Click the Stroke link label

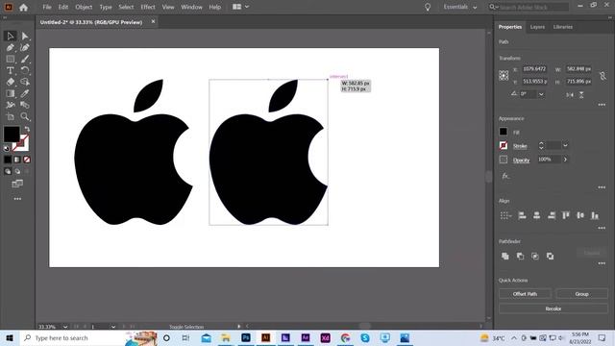click(x=520, y=146)
